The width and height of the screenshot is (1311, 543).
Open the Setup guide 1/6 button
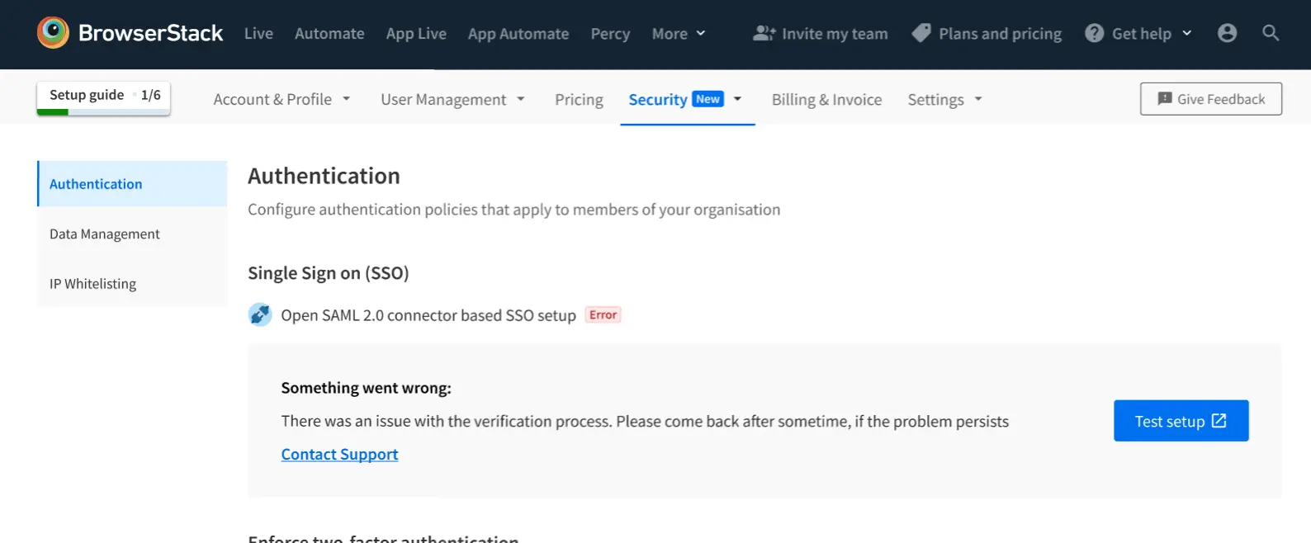pyautogui.click(x=103, y=98)
